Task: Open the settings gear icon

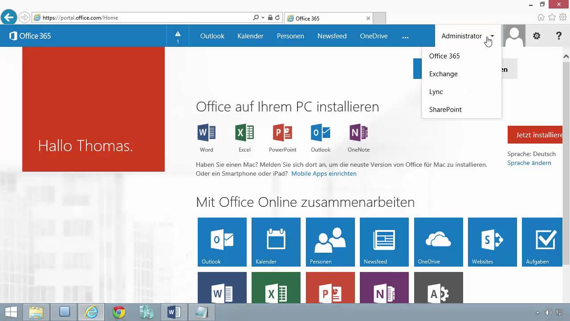Action: click(537, 36)
